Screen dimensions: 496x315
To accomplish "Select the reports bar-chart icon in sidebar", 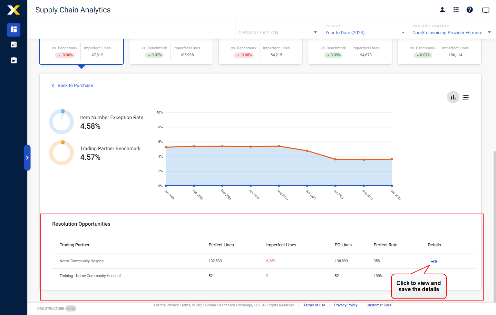I will tap(13, 45).
